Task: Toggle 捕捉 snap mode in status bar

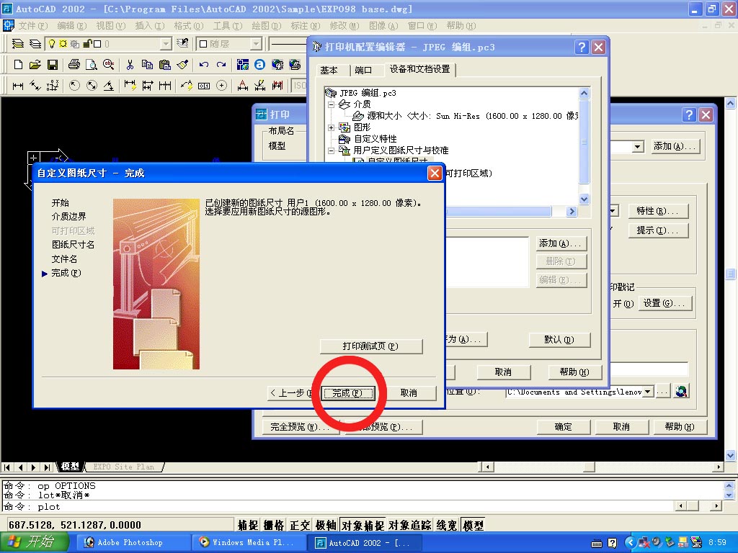Action: 248,525
